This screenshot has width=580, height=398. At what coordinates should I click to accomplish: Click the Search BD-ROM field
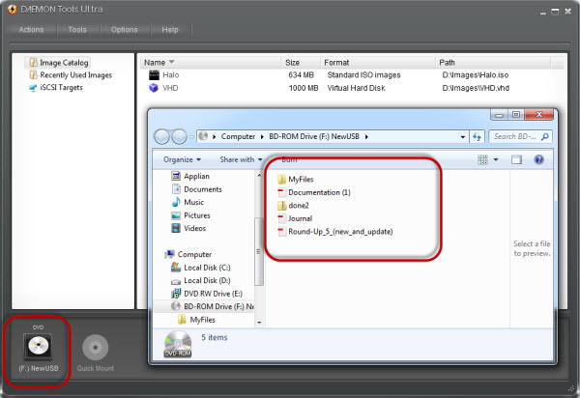coord(520,137)
